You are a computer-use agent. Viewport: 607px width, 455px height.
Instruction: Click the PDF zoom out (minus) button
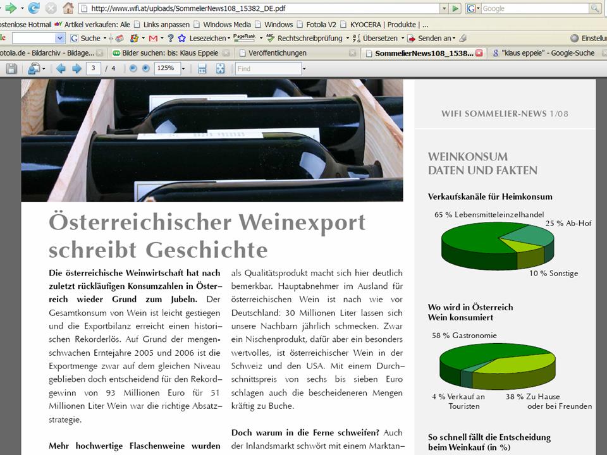[x=133, y=68]
